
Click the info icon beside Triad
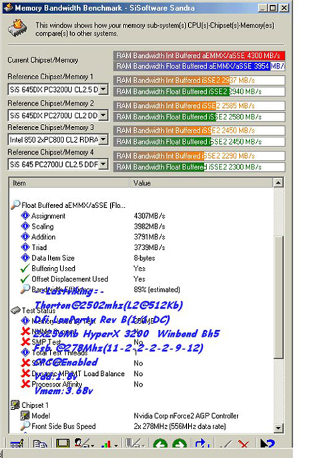[25, 247]
